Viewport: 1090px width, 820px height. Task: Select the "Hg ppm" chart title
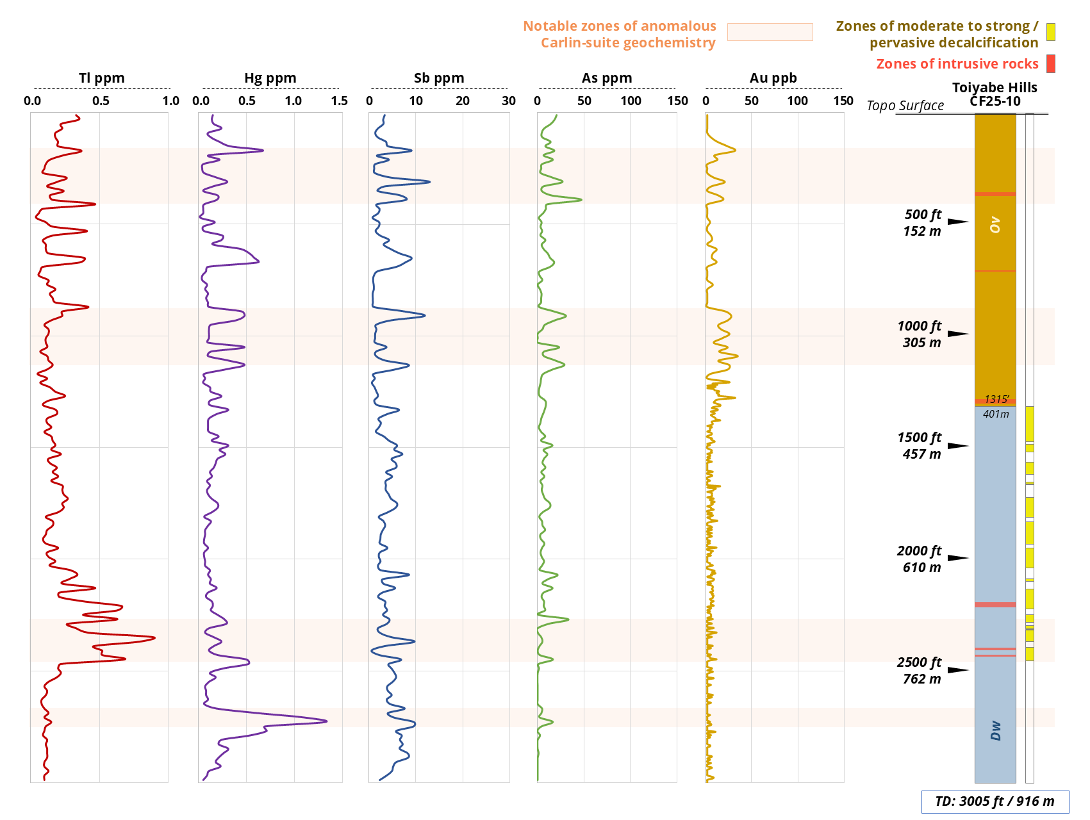[x=270, y=78]
